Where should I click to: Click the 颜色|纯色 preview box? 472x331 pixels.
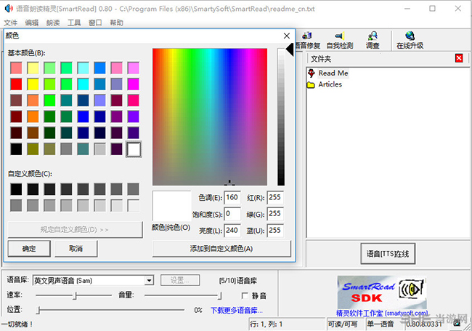[x=171, y=206]
